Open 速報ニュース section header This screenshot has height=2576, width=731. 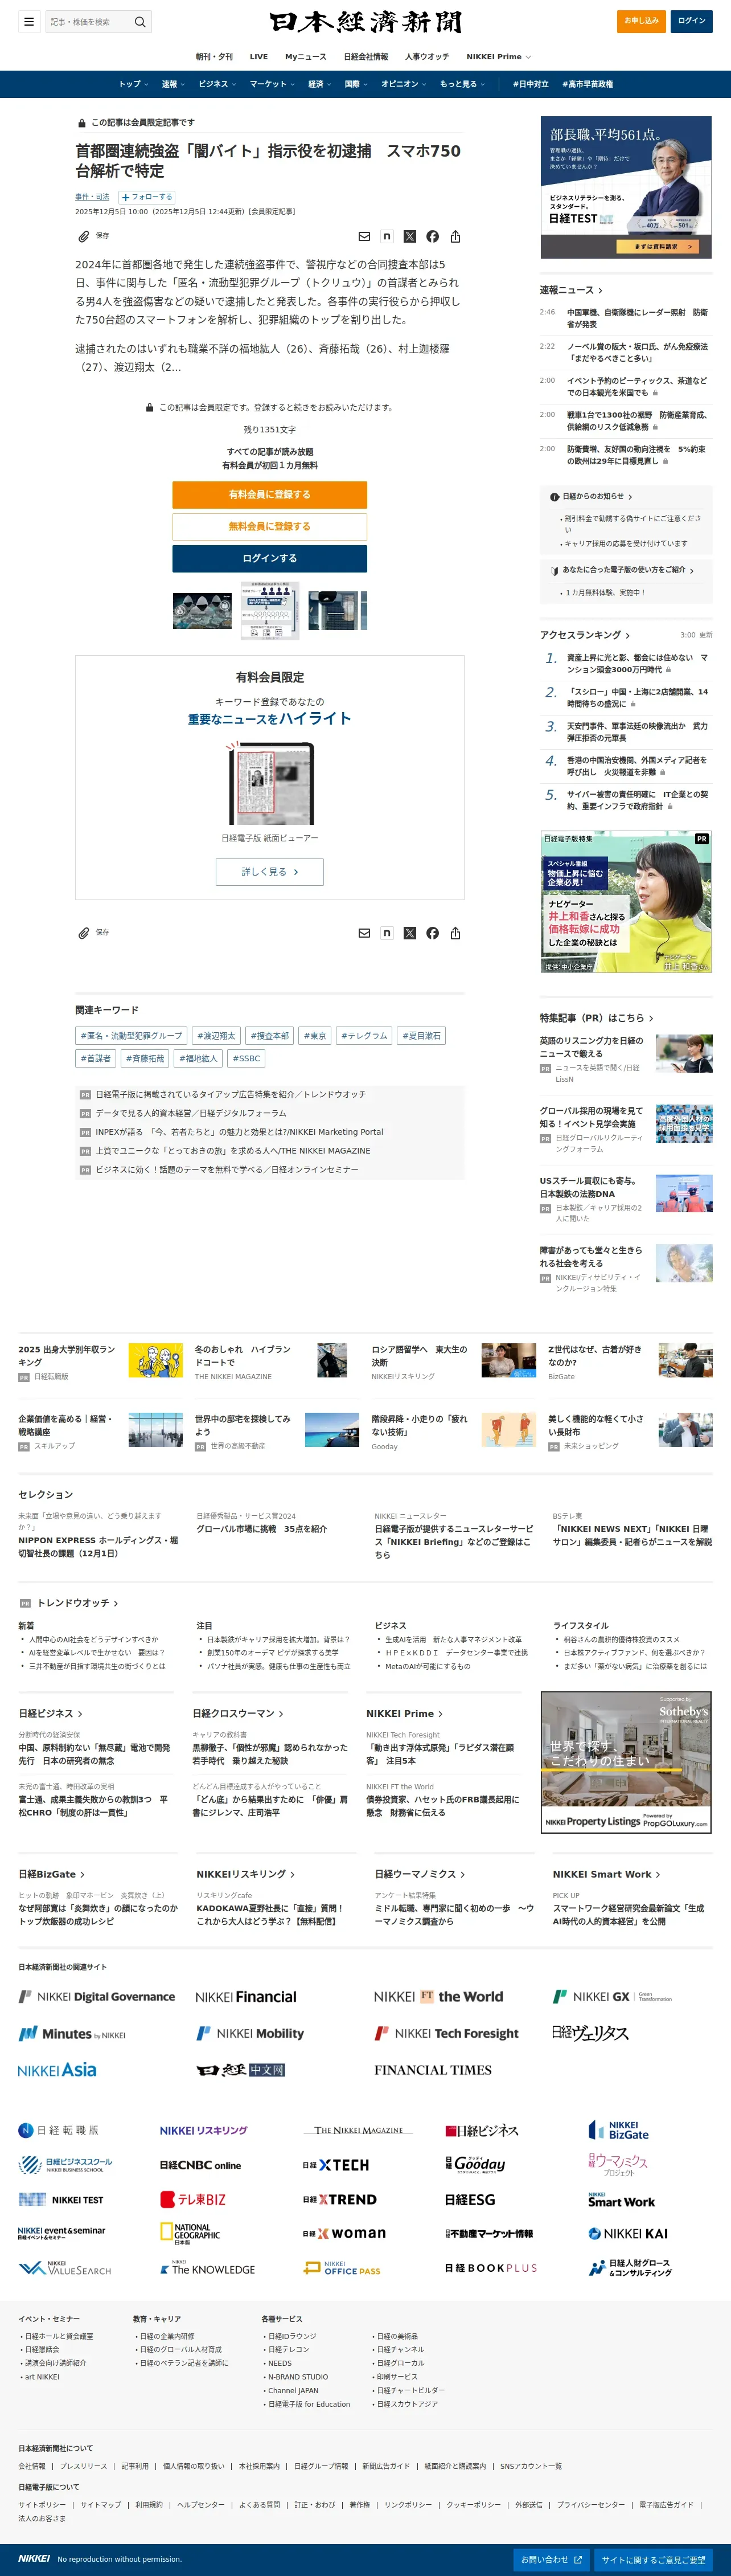point(571,290)
